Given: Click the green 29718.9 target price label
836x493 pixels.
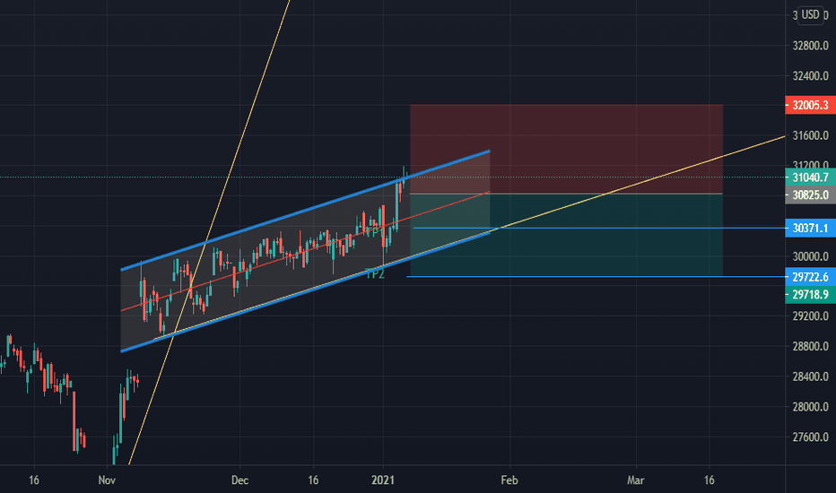Looking at the screenshot, I should pyautogui.click(x=810, y=295).
